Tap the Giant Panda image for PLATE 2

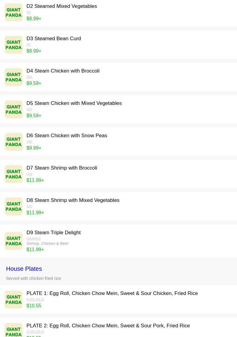pyautogui.click(x=14, y=330)
